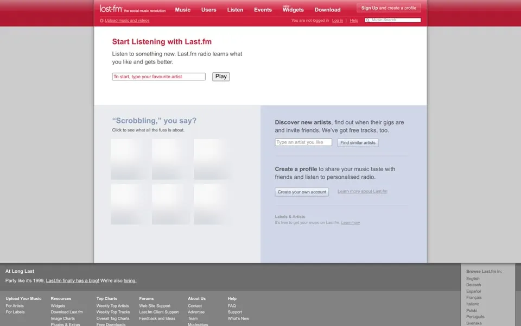Click the Contact footer link
Screen dimensions: 521x326
click(195, 306)
